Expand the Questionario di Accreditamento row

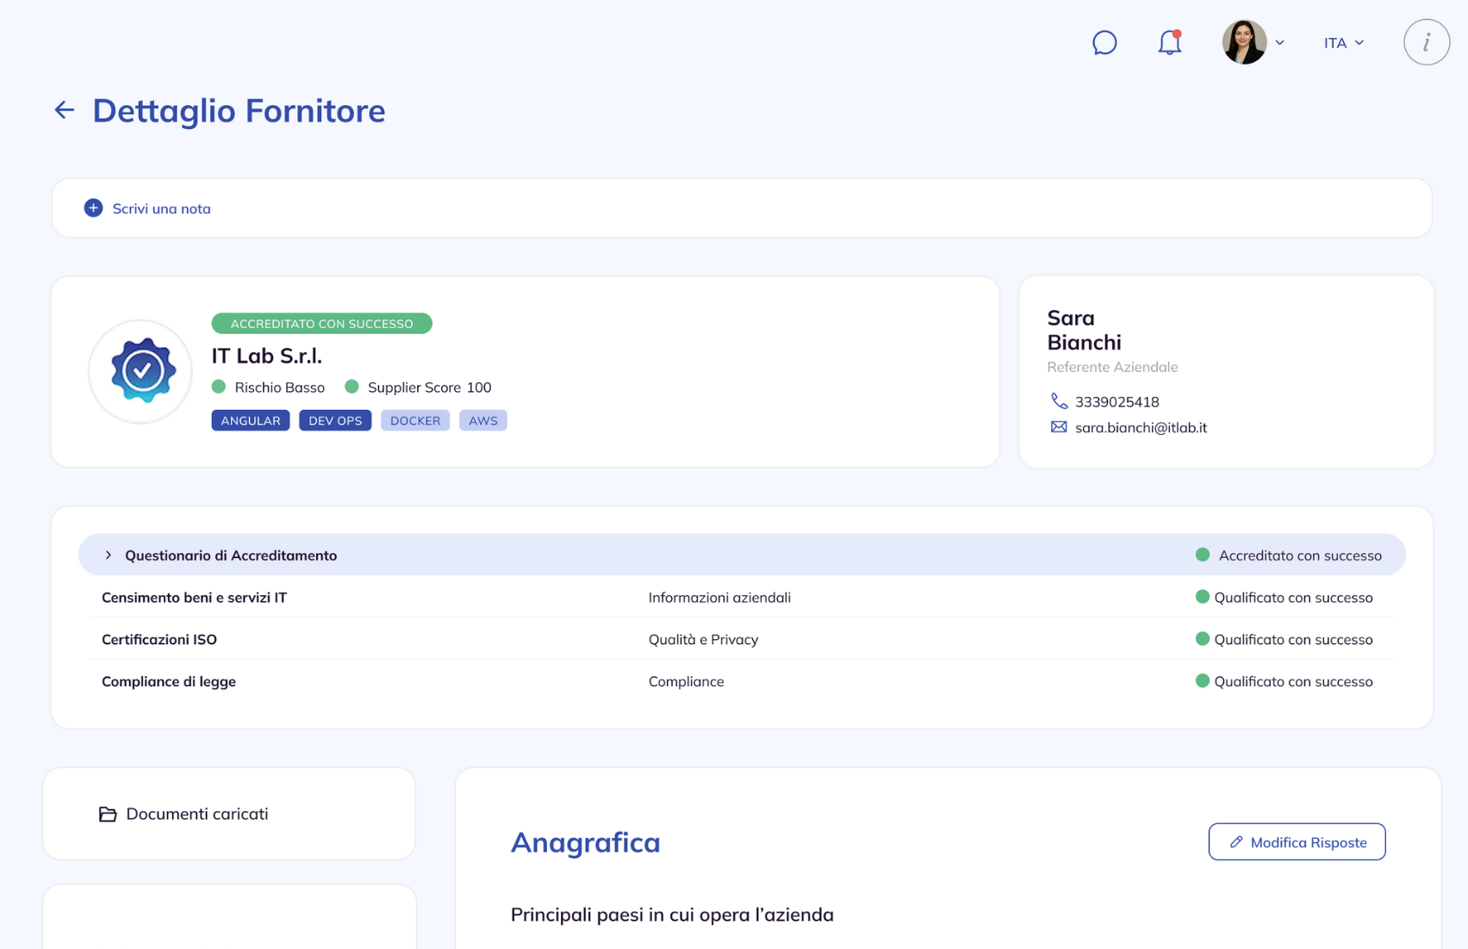(x=109, y=555)
